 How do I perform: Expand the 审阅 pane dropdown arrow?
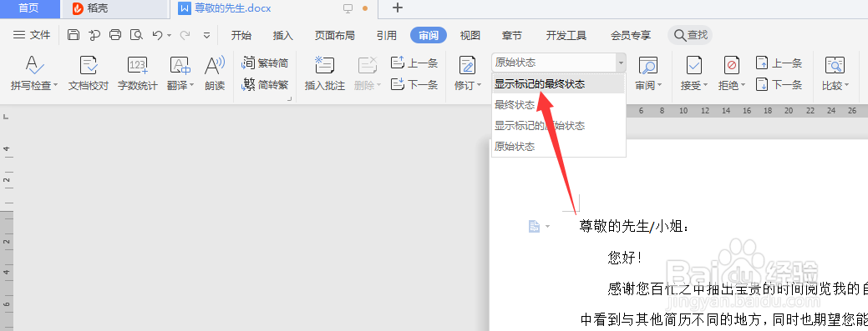click(x=659, y=86)
